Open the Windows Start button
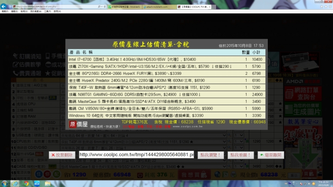The width and height of the screenshot is (333, 187). tap(5, 183)
